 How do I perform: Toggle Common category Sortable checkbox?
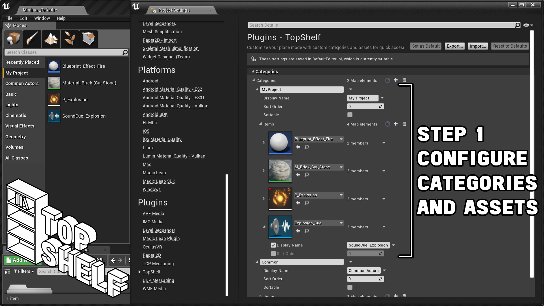point(350,287)
